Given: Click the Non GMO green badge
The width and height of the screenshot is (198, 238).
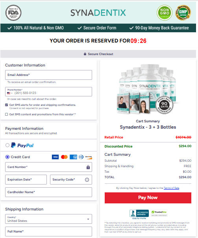Looking at the screenshot, I should point(165,13).
